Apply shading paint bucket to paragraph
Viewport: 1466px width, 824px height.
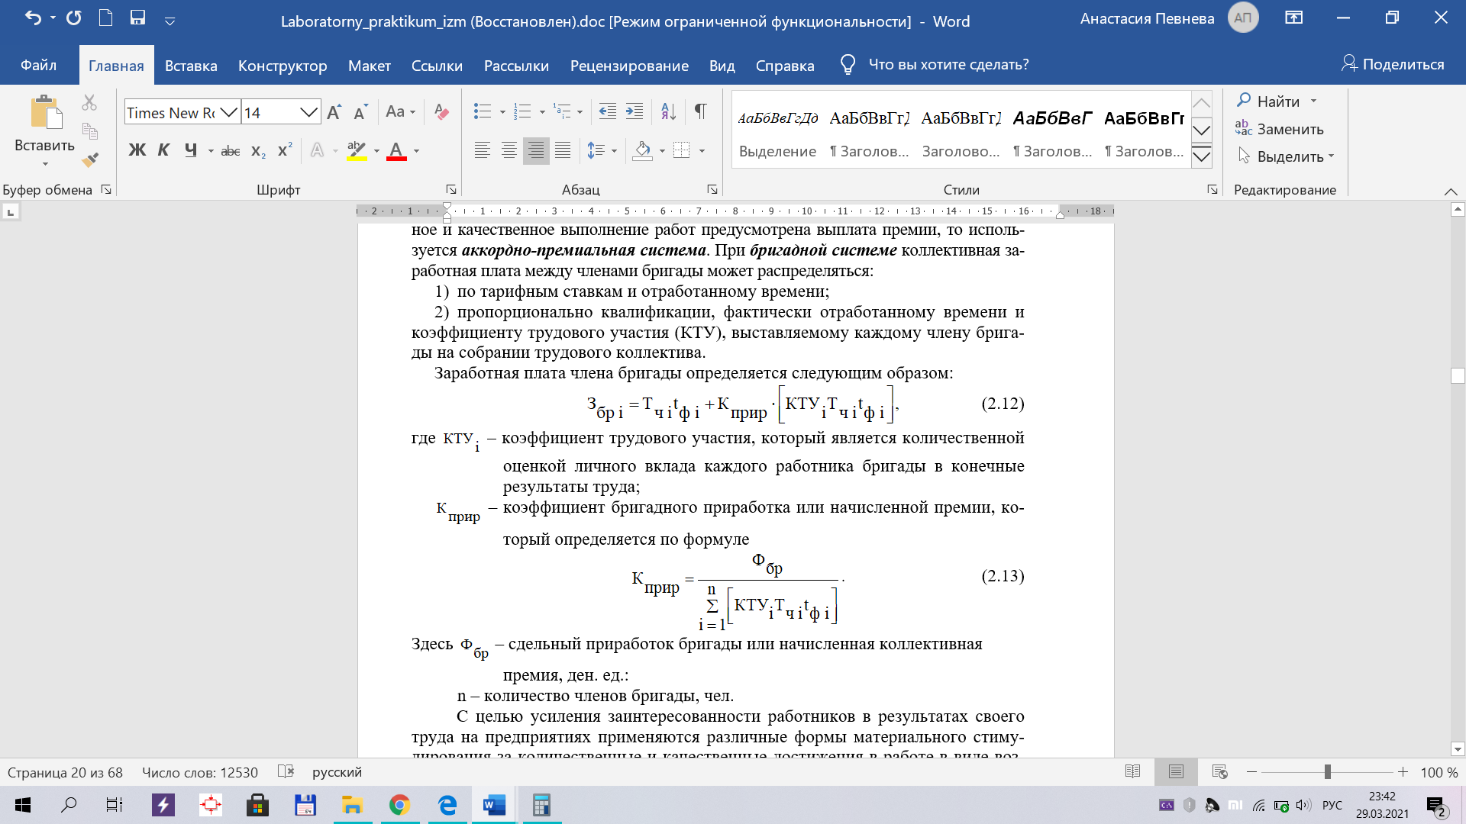point(642,151)
